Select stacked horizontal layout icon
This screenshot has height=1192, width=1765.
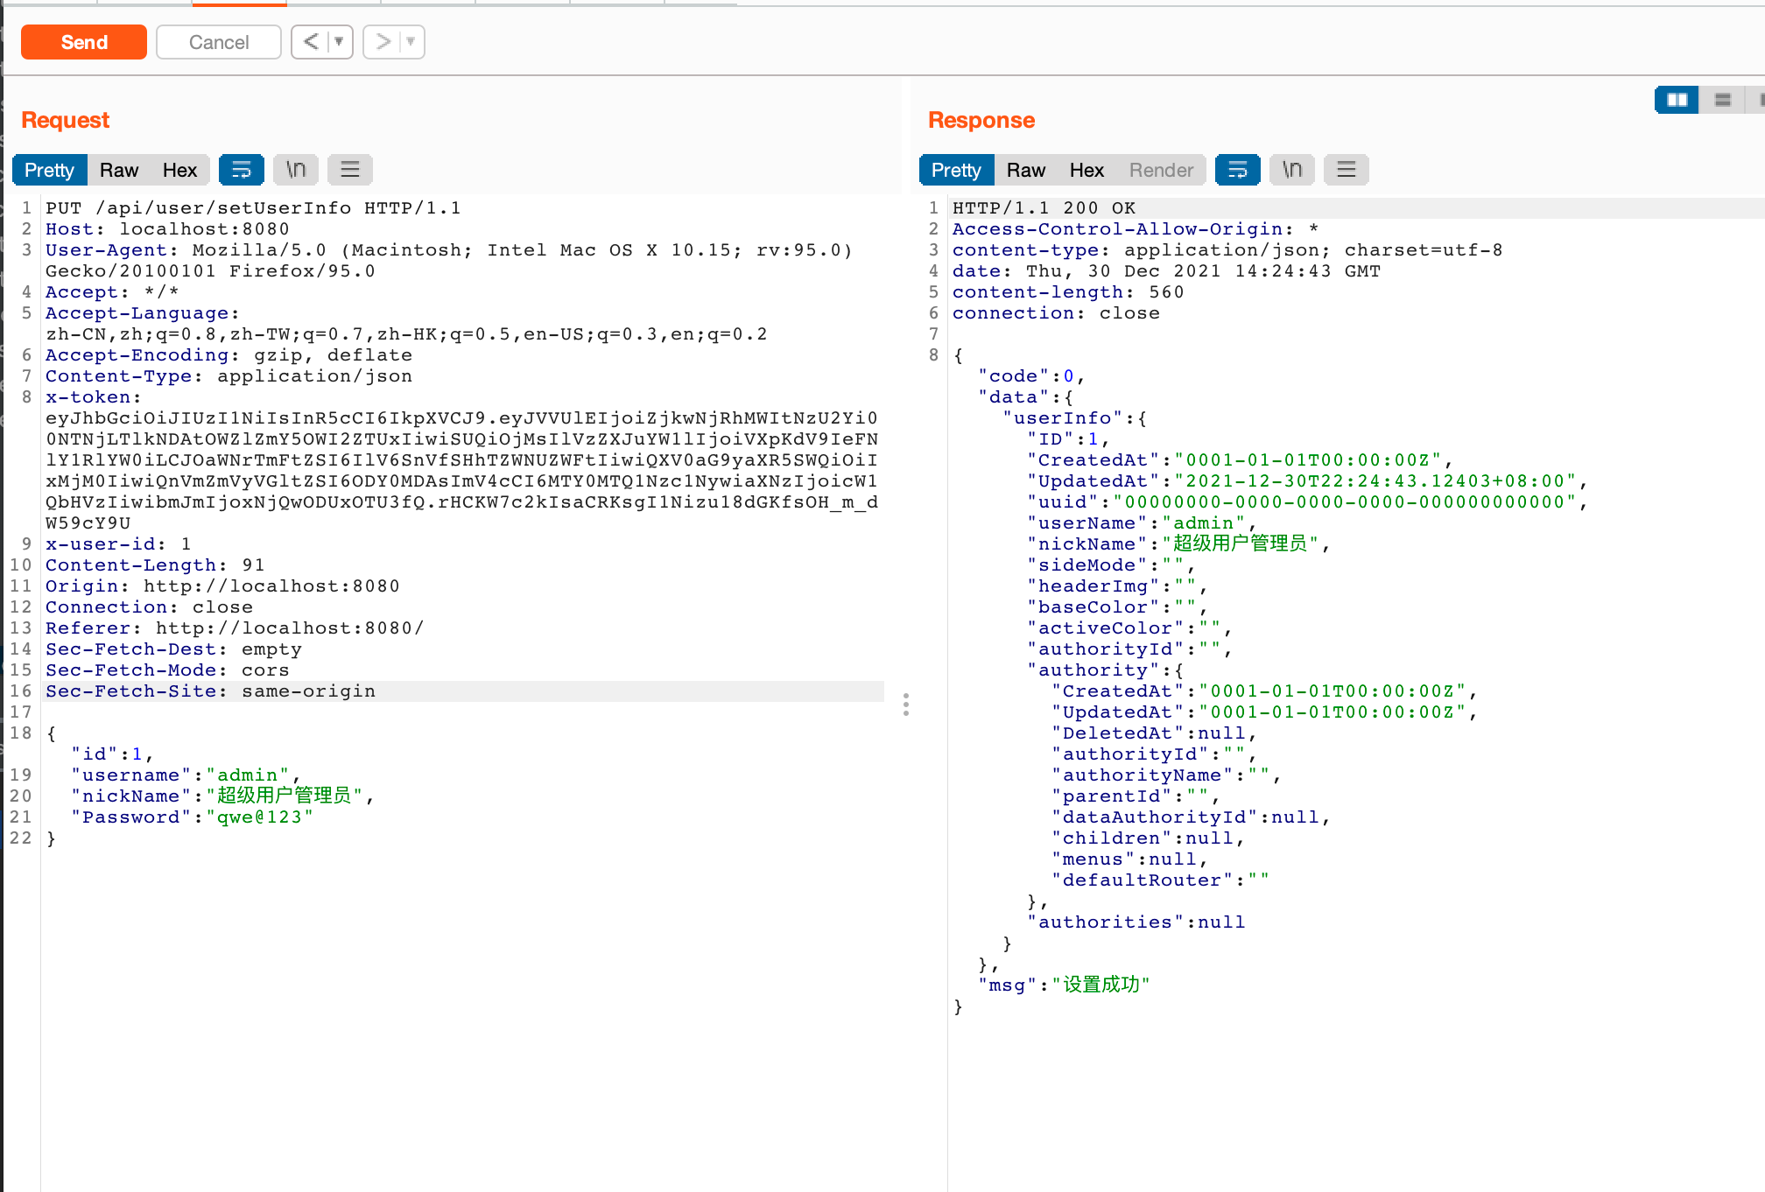[x=1722, y=100]
